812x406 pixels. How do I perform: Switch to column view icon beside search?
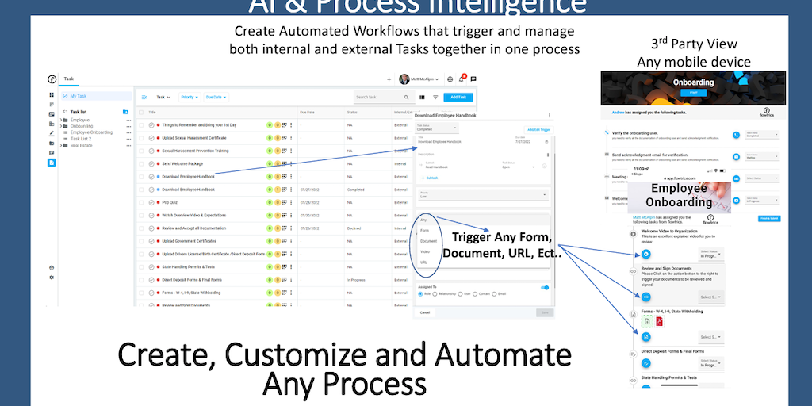point(422,97)
